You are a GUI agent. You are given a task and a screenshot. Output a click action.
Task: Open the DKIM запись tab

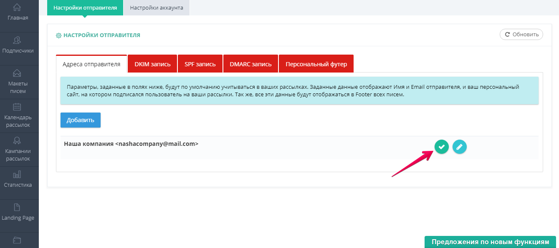tap(152, 64)
